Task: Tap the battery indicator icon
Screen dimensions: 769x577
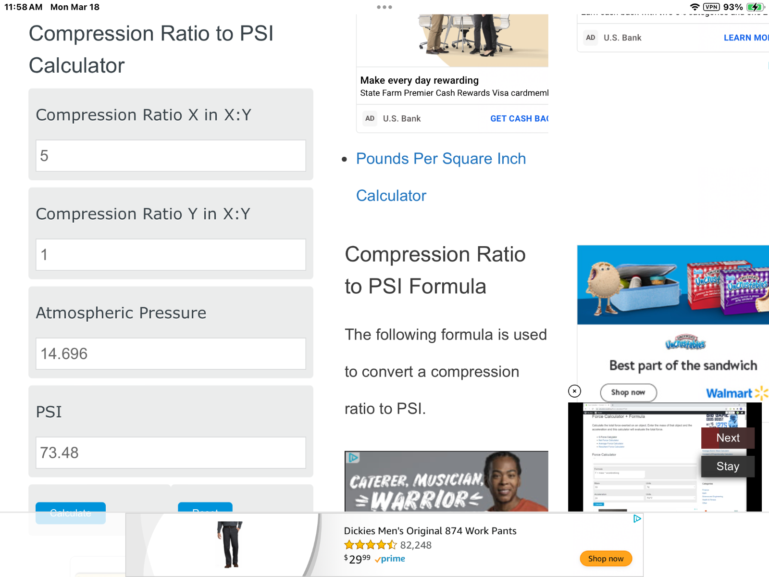Action: point(756,7)
